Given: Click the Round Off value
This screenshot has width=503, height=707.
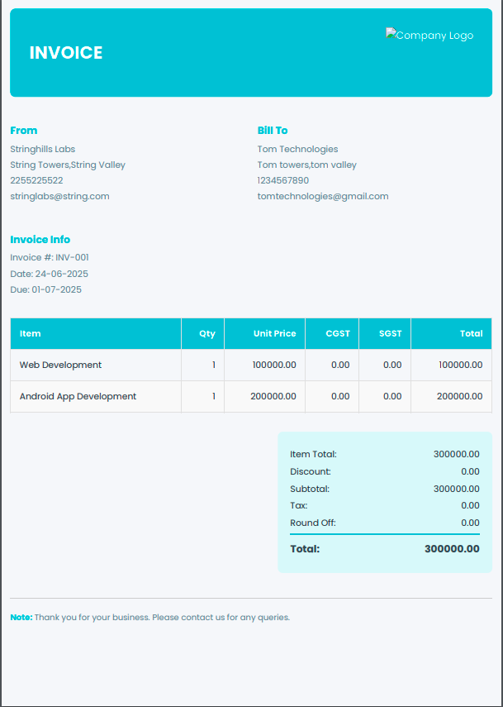Looking at the screenshot, I should (x=470, y=523).
